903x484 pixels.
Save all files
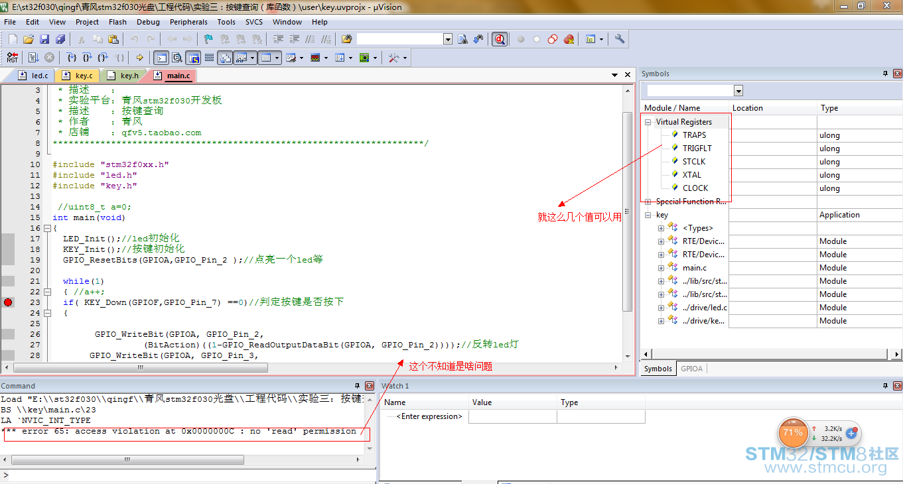60,39
